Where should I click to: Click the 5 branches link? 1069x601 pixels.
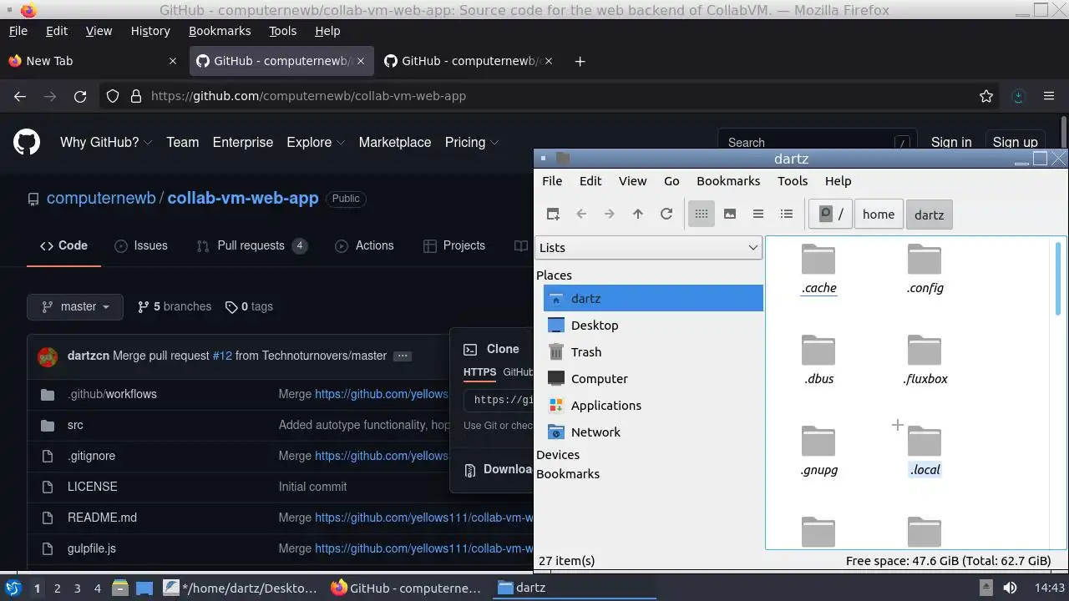pos(175,306)
